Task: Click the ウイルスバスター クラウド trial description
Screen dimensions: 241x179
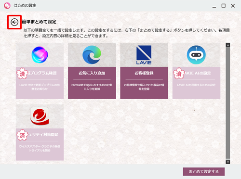Action: (x=40, y=148)
